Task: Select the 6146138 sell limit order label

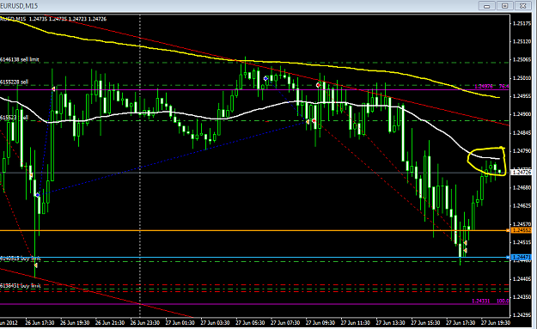Action: click(x=20, y=59)
